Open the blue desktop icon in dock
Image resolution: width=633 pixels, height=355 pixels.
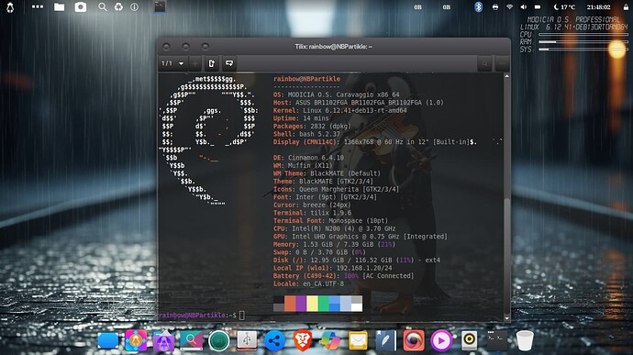coord(108,341)
